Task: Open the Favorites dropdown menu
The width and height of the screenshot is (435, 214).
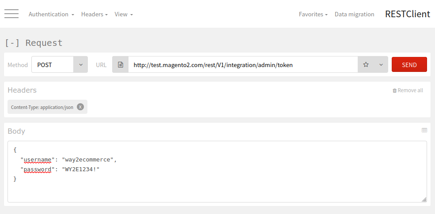Action: (x=313, y=14)
